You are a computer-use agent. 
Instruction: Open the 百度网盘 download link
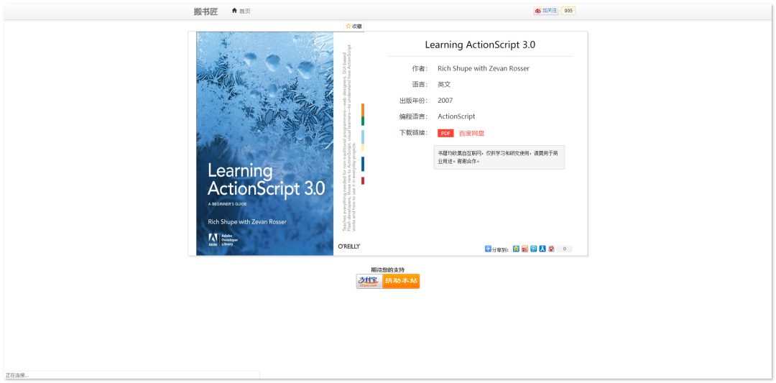tap(471, 133)
